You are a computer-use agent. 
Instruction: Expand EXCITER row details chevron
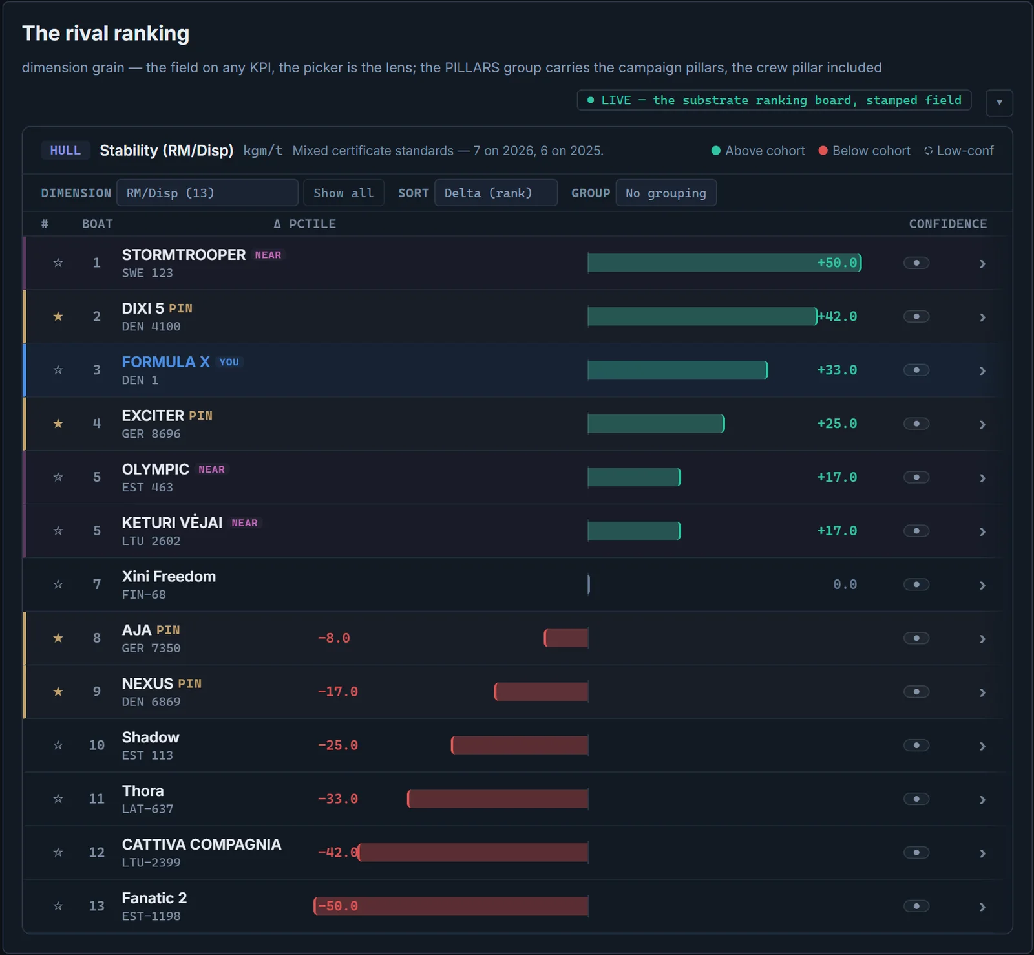click(982, 425)
